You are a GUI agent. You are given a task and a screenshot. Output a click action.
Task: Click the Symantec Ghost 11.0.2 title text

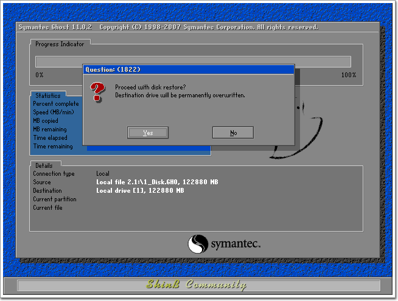(55, 27)
